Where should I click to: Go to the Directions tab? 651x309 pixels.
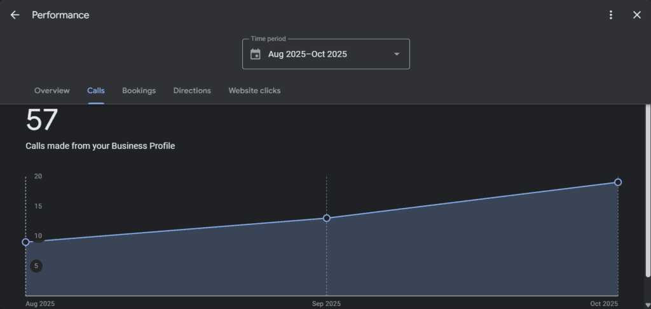pos(192,90)
